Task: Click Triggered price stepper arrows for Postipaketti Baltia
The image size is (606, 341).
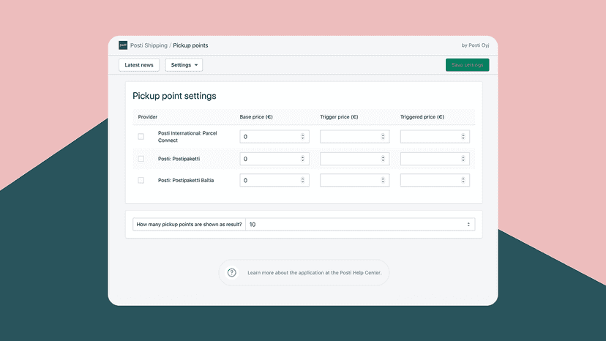Action: click(463, 180)
